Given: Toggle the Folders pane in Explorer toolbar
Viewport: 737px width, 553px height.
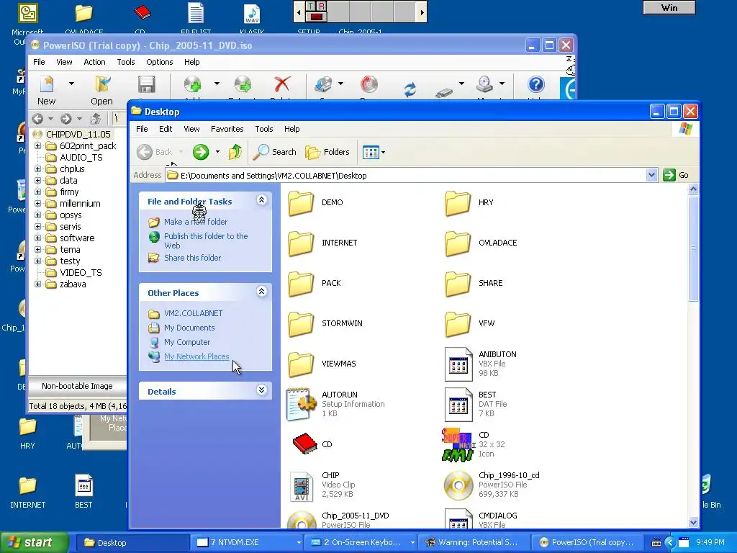Looking at the screenshot, I should [327, 152].
